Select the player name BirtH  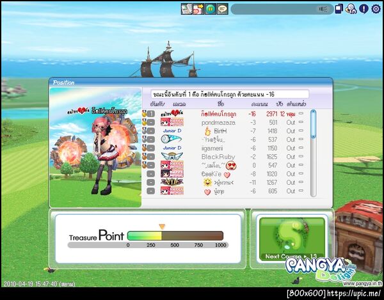click(x=220, y=131)
